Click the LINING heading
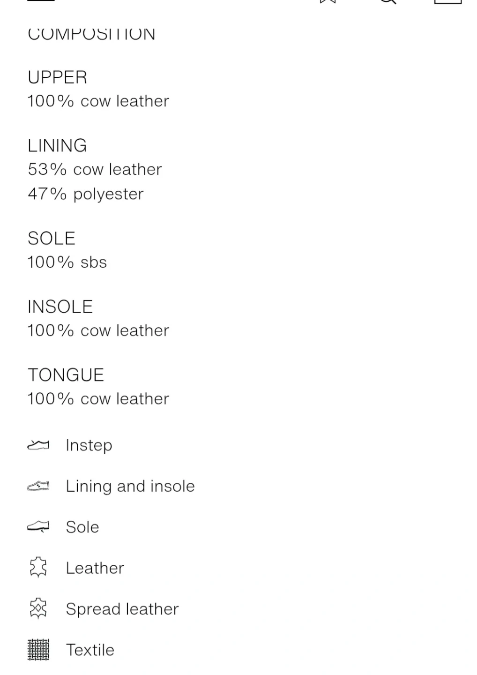This screenshot has height=675, width=477. 57,146
